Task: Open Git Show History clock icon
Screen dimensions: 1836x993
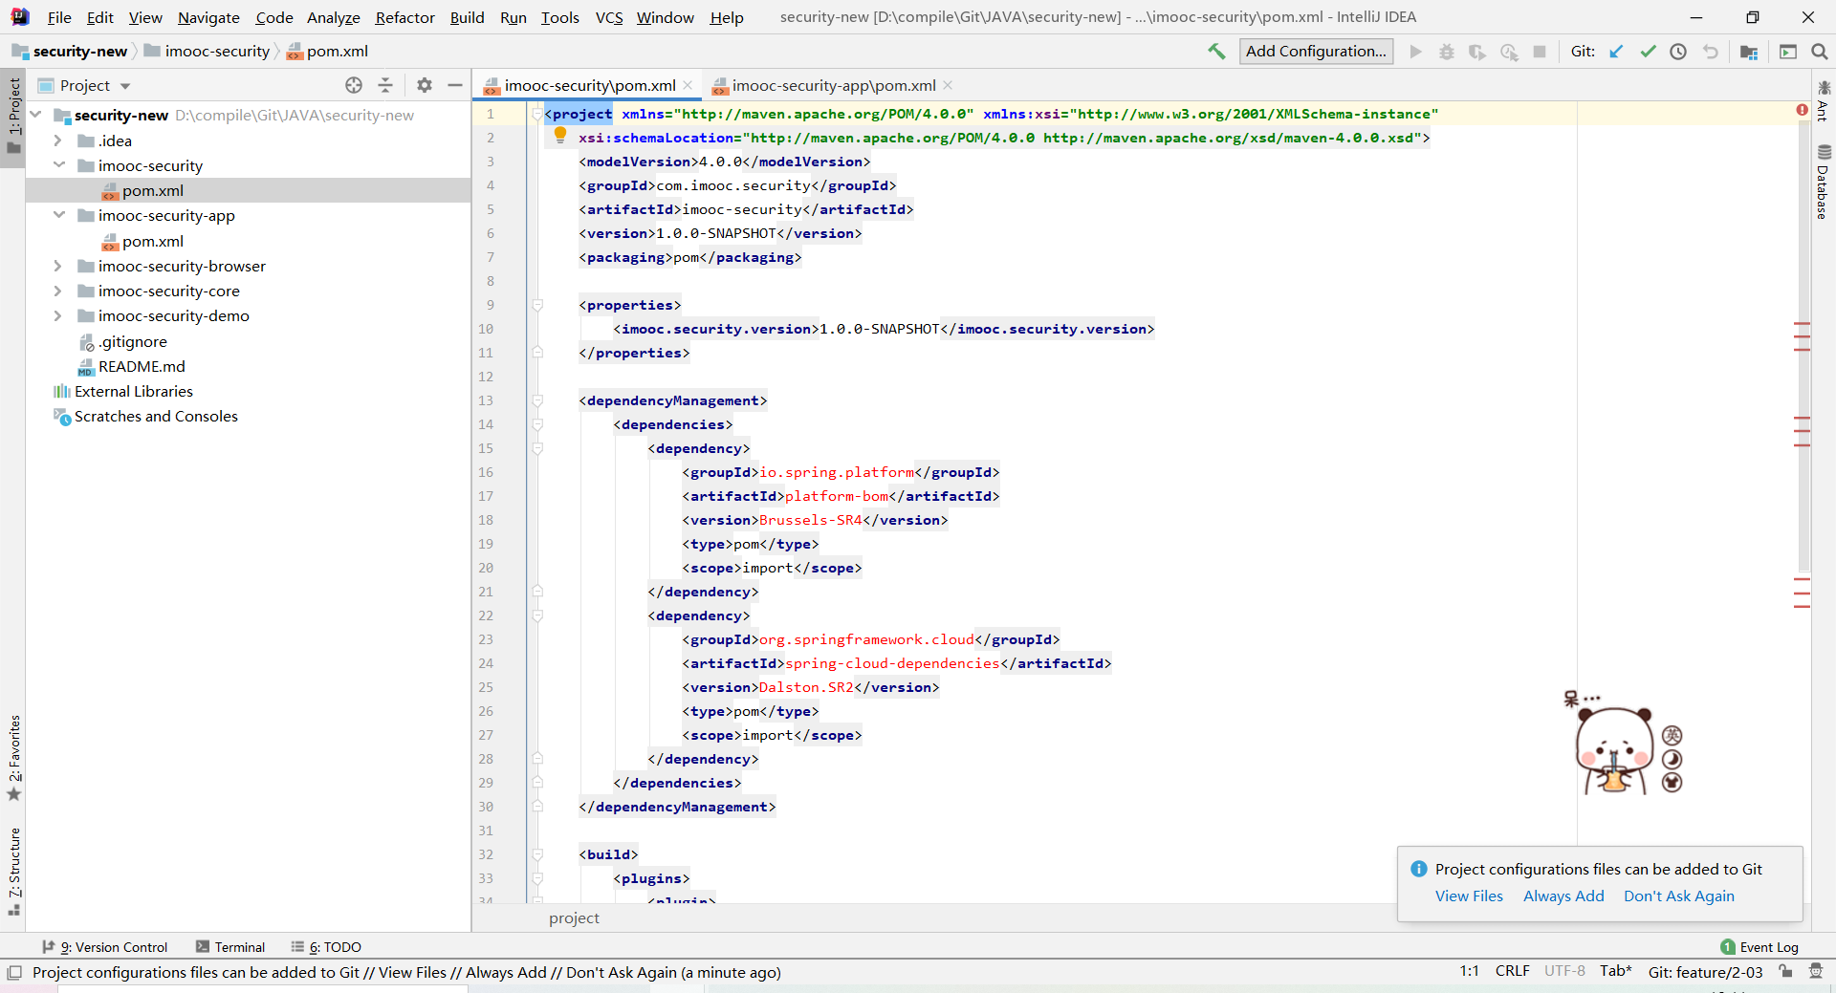Action: coord(1678,52)
